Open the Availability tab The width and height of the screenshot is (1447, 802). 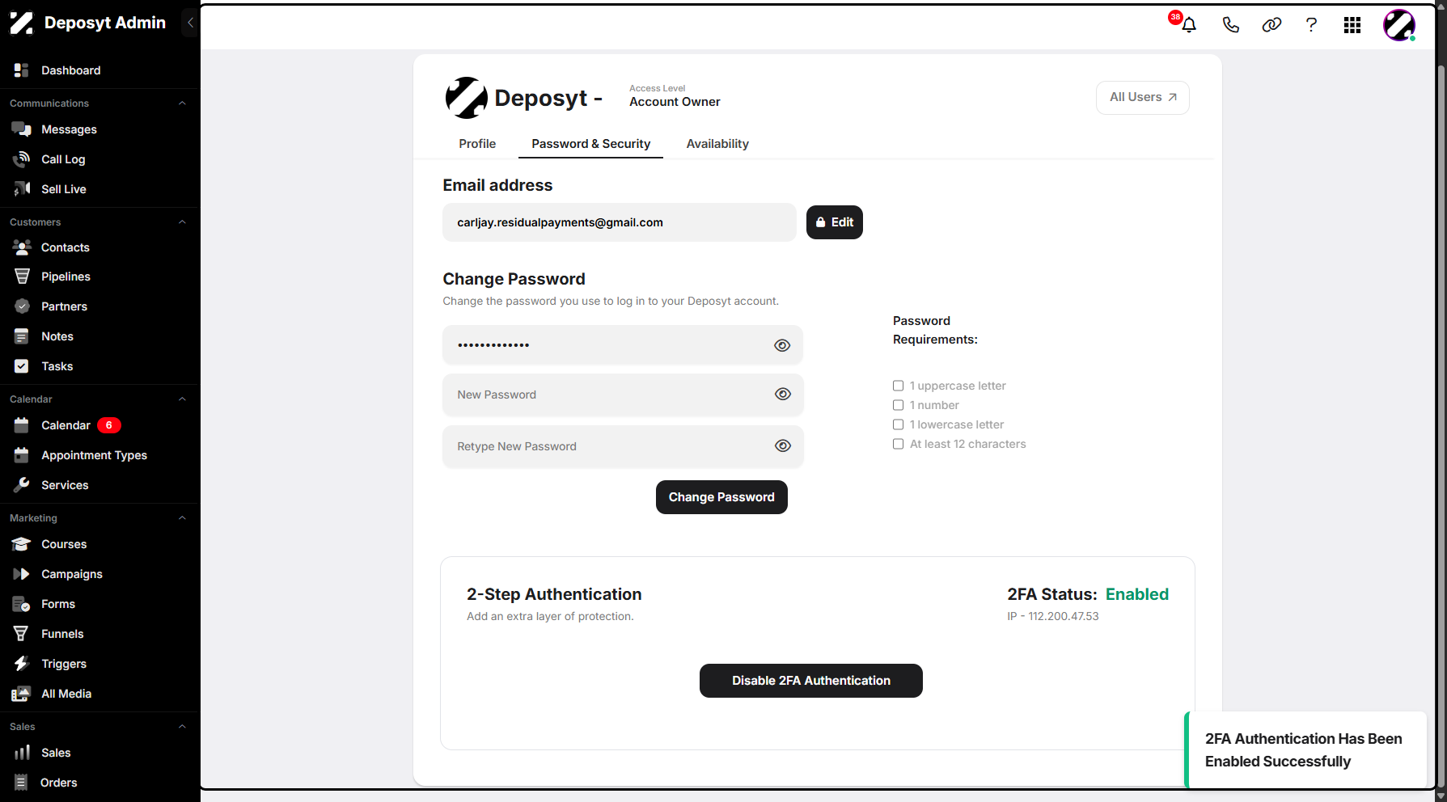click(717, 144)
